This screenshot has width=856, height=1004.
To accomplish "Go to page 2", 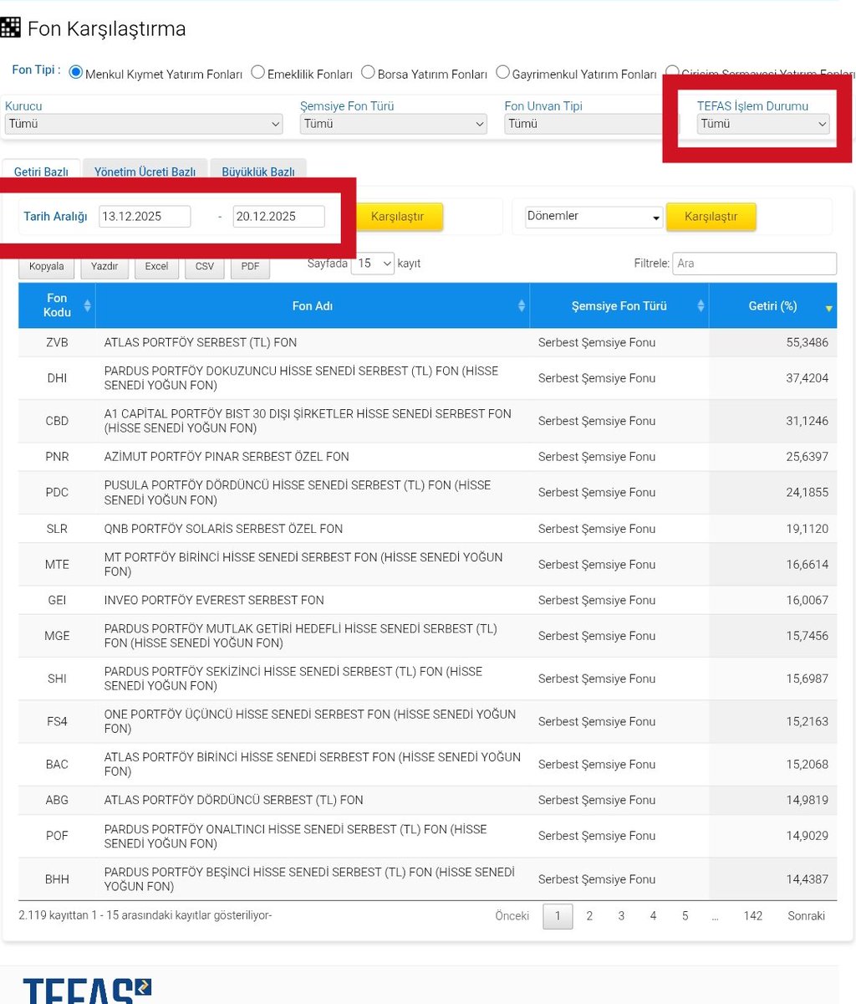I will (x=589, y=916).
